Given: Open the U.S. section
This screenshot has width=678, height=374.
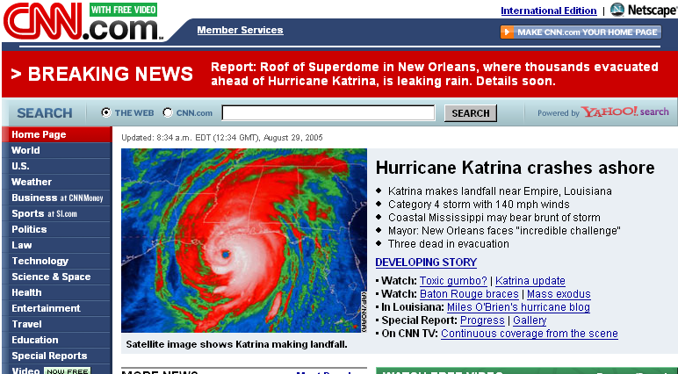Looking at the screenshot, I should pos(56,166).
